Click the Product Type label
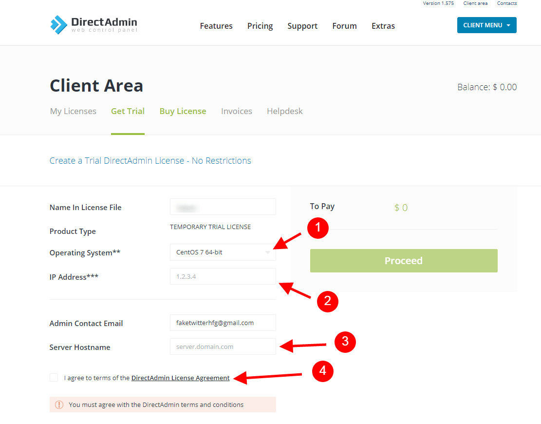 pyautogui.click(x=73, y=231)
